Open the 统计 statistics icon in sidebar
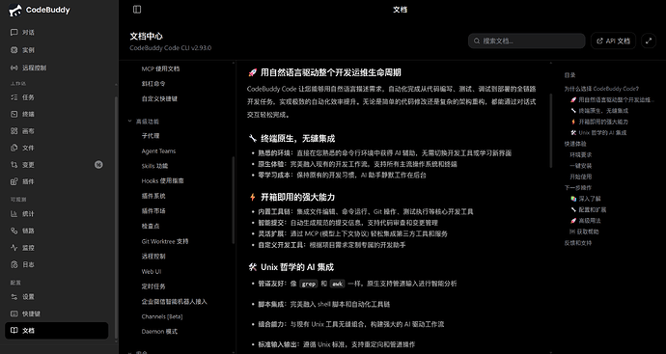 point(14,214)
